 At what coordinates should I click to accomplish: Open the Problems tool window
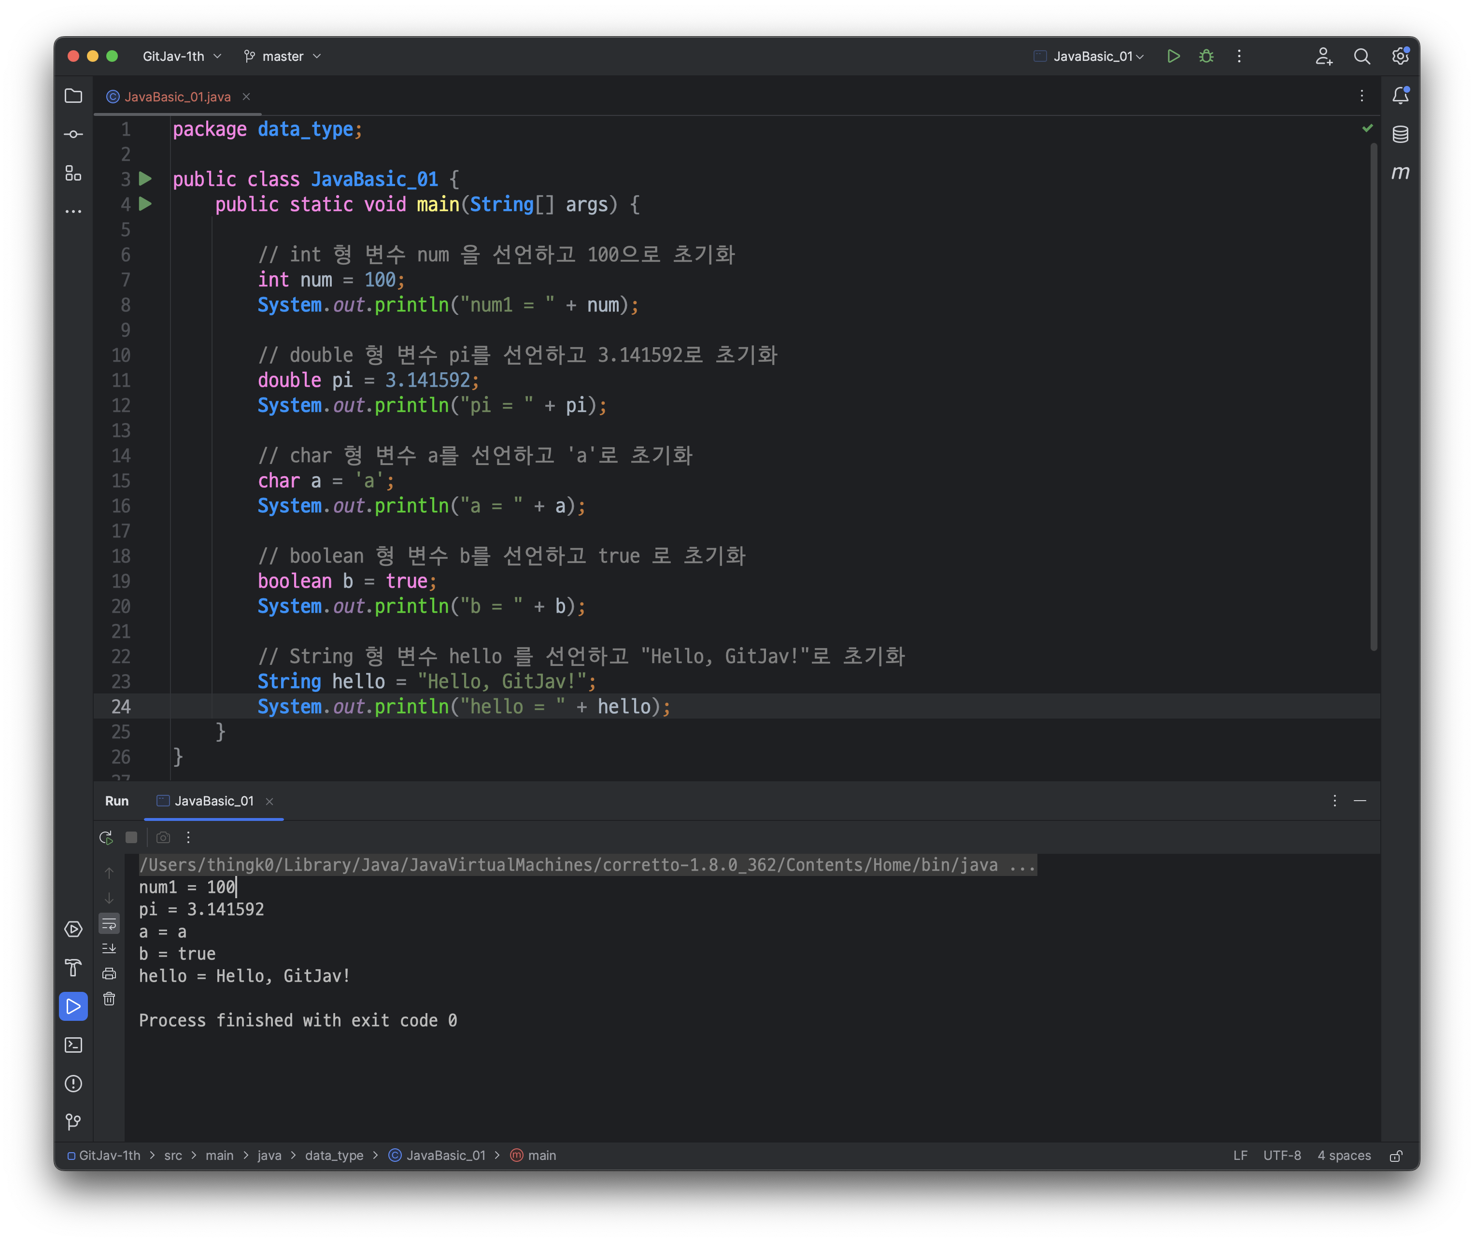click(x=73, y=1084)
